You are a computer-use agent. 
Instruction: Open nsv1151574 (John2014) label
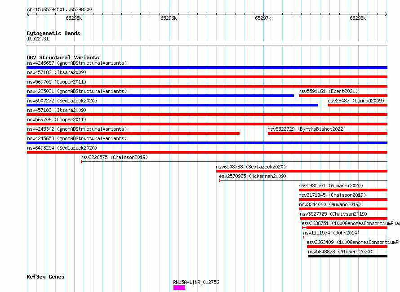point(331,233)
